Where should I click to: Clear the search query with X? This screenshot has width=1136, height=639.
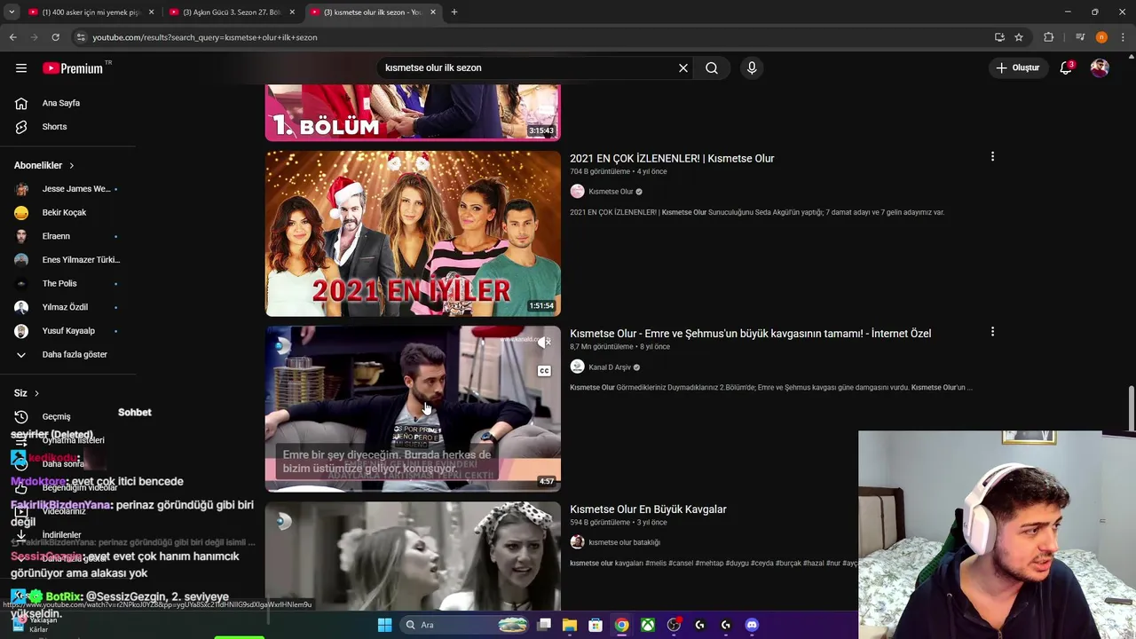pos(683,67)
